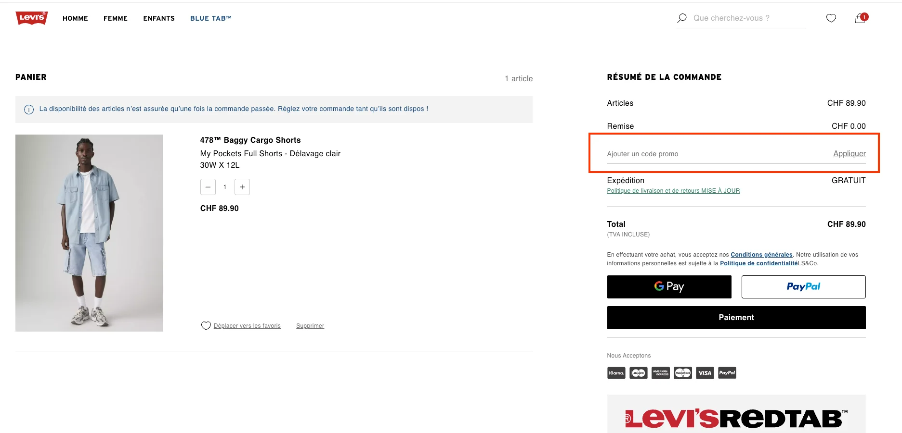Click Appliquer to apply promo code
Viewport: 902px width, 433px height.
click(850, 154)
